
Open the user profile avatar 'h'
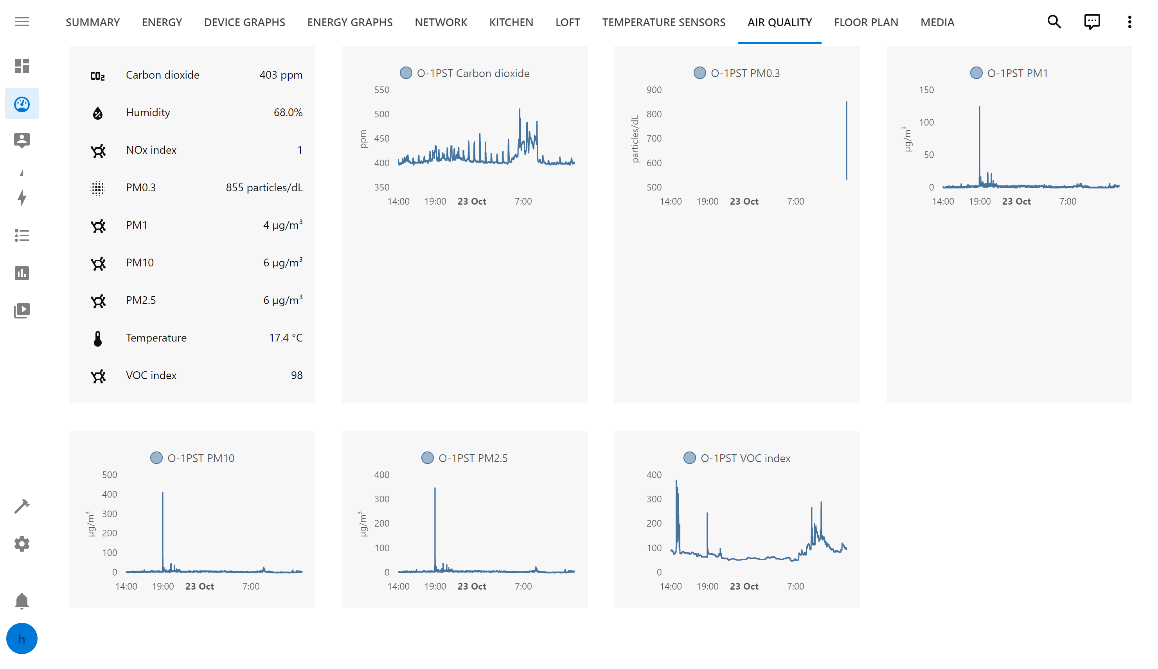pos(22,638)
